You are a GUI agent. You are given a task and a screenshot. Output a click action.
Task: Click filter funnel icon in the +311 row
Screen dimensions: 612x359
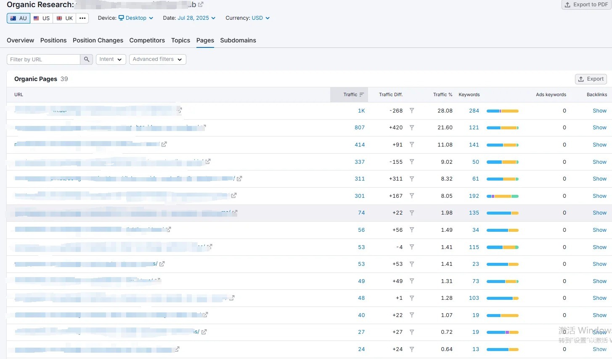tap(412, 179)
